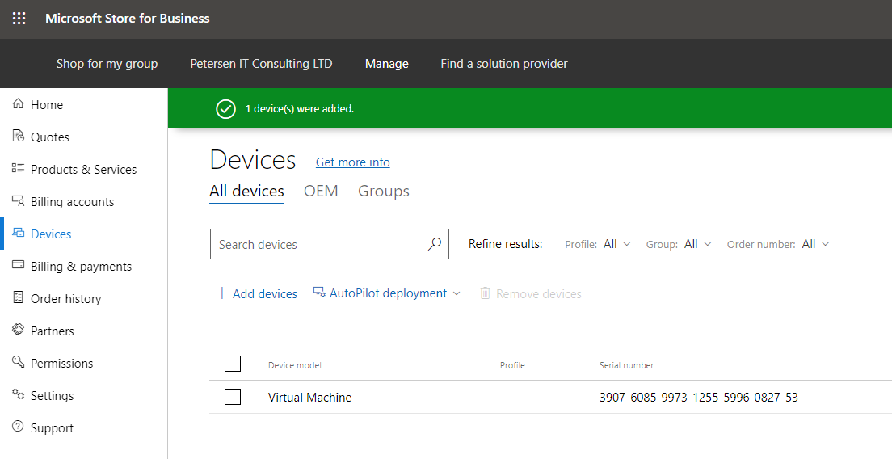This screenshot has height=459, width=892.
Task: Switch to the OEM tab
Action: [321, 191]
